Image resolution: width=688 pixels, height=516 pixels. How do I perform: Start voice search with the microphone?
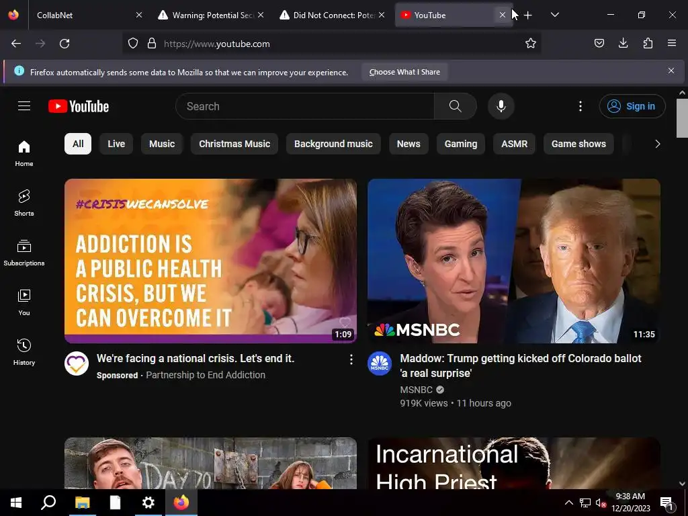pyautogui.click(x=501, y=106)
